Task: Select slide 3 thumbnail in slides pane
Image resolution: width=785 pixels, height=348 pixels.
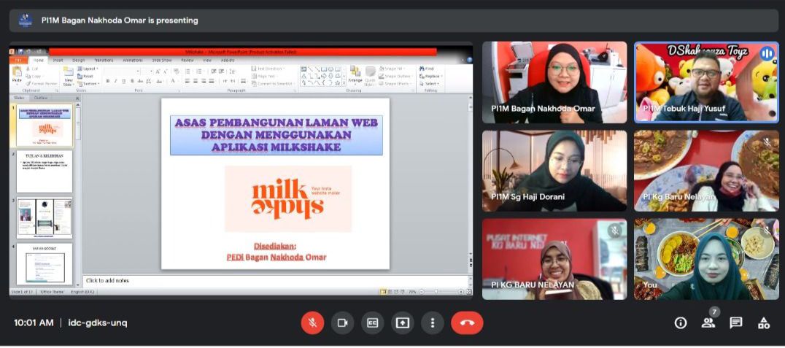Action: 45,218
